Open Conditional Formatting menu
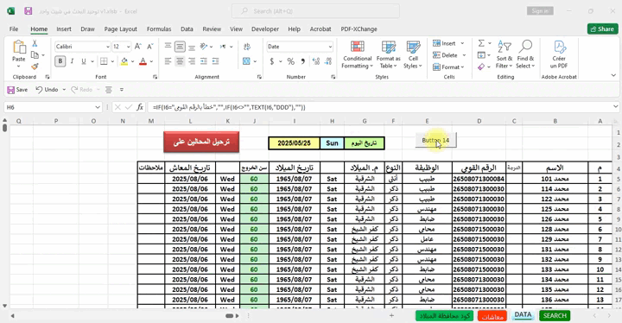 357,54
